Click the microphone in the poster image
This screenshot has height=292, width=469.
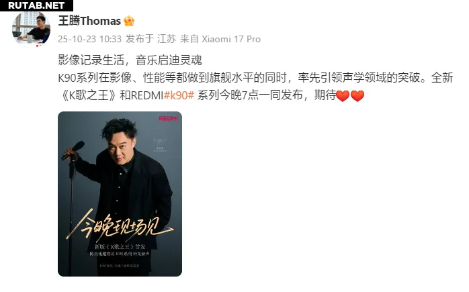click(73, 150)
